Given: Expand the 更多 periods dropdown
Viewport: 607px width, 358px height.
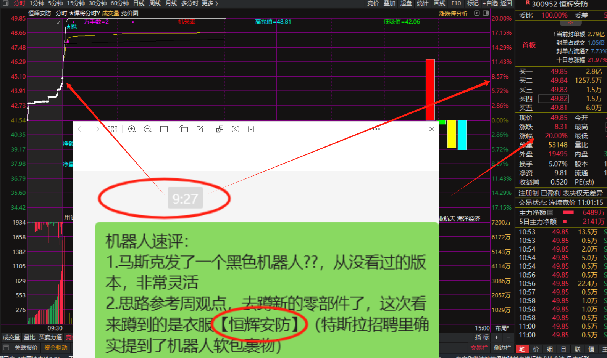Looking at the screenshot, I should pyautogui.click(x=210, y=3).
